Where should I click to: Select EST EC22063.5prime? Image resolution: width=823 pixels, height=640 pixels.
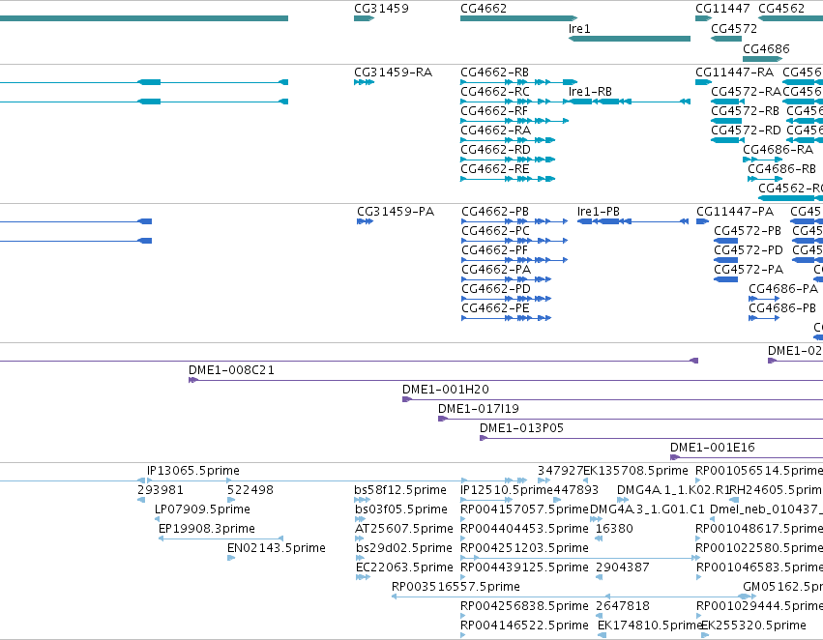point(404,568)
